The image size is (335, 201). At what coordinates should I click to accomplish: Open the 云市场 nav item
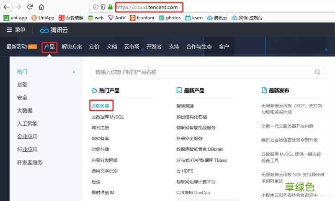point(131,47)
